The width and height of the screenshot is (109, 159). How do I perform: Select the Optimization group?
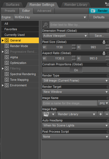(20, 63)
